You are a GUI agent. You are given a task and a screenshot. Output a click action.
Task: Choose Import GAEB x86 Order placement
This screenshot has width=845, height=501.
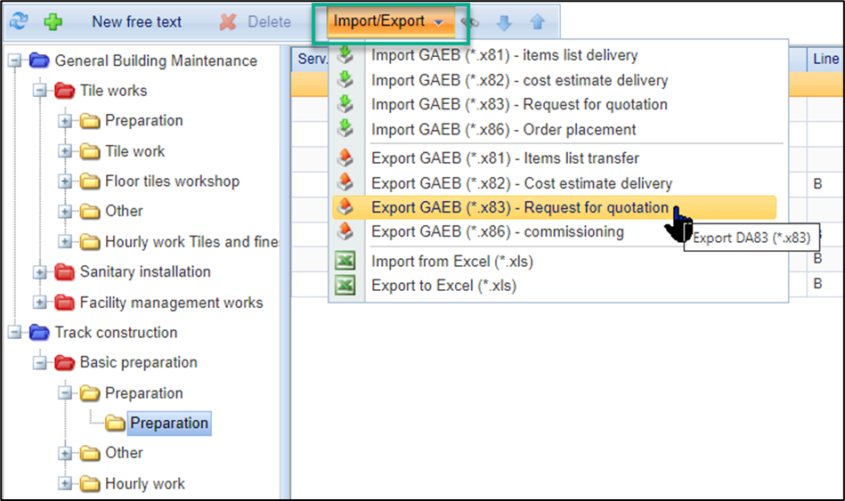503,129
